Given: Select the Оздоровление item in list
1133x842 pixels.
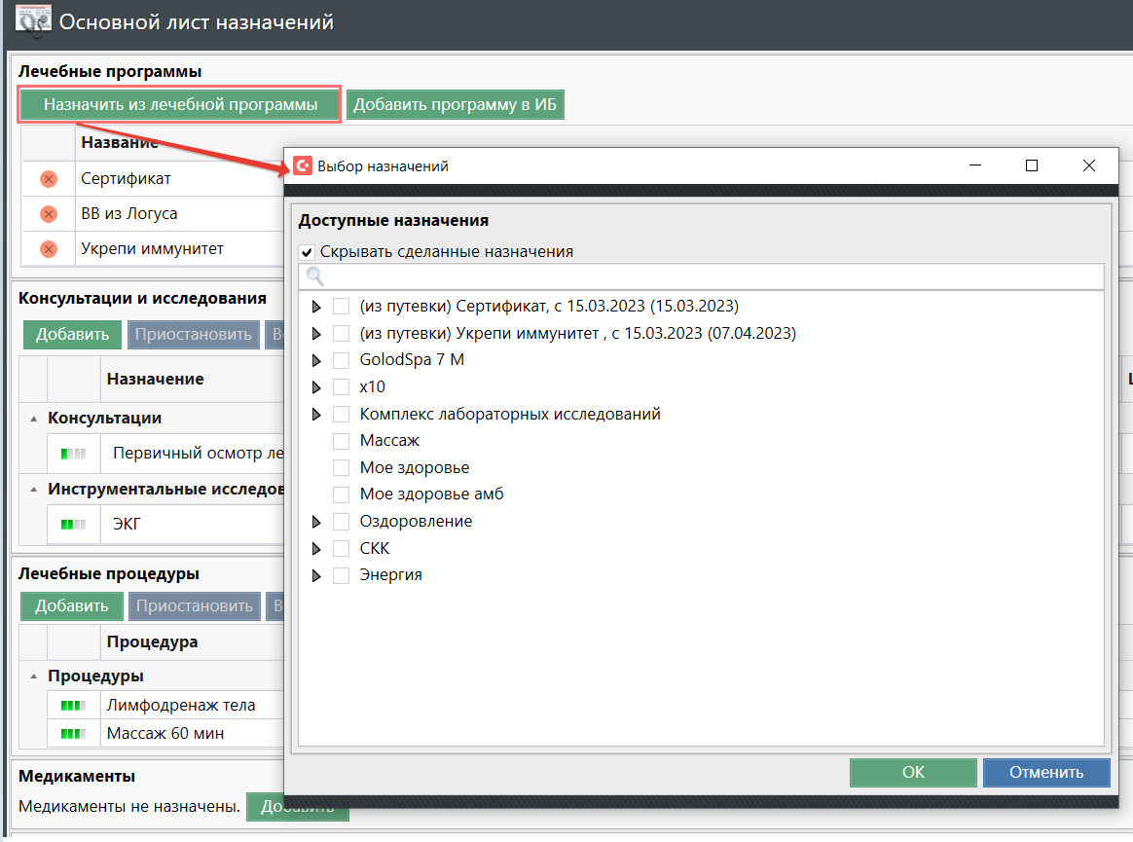Looking at the screenshot, I should [x=416, y=522].
